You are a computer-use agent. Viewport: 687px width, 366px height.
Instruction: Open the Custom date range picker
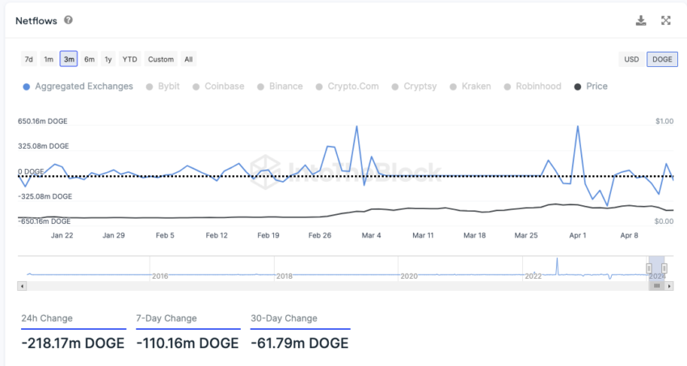pos(161,59)
